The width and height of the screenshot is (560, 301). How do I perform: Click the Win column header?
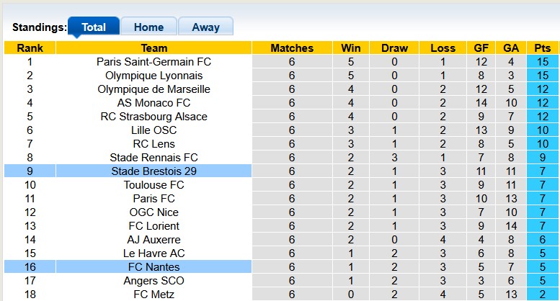coord(351,48)
